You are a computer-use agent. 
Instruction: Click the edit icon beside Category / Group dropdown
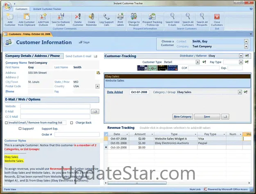point(245,92)
